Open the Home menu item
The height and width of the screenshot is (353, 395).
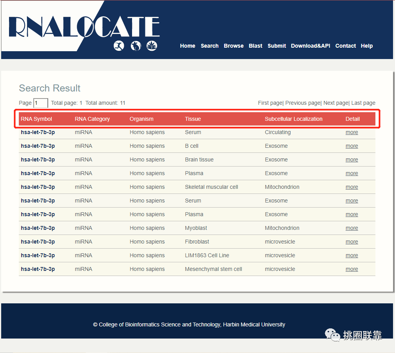tap(188, 46)
